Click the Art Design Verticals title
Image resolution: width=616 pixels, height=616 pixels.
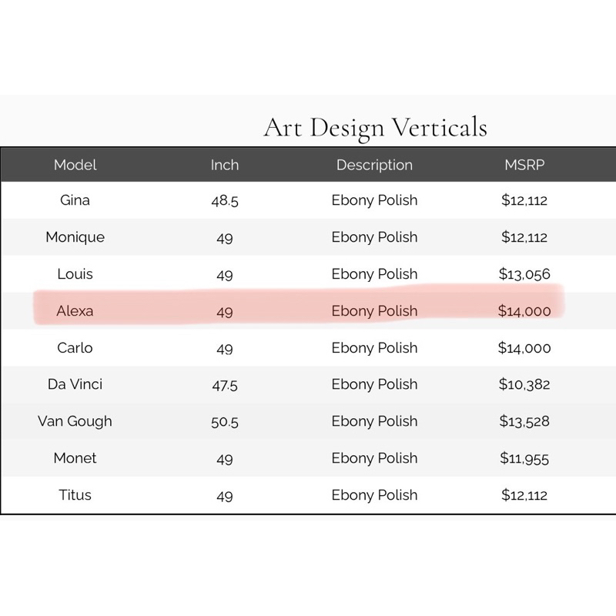[375, 127]
